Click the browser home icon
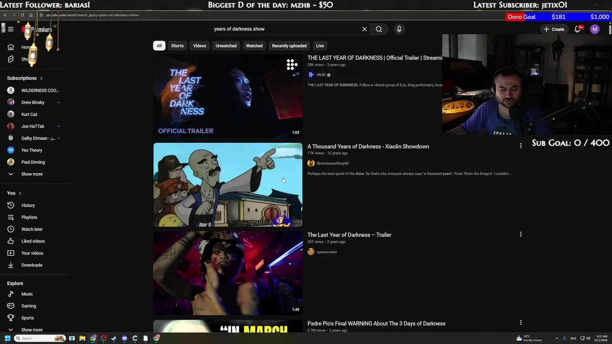Image resolution: width=612 pixels, height=344 pixels. coord(31,15)
